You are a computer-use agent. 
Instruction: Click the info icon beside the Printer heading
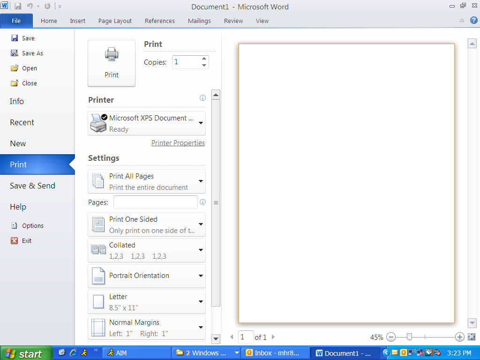(202, 98)
